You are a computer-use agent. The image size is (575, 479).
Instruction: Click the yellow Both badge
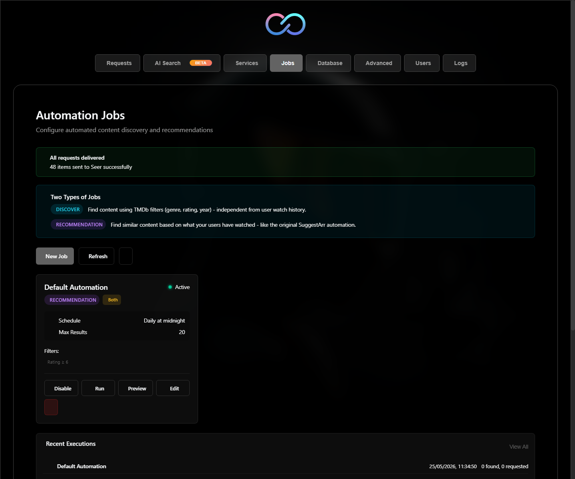tap(112, 300)
